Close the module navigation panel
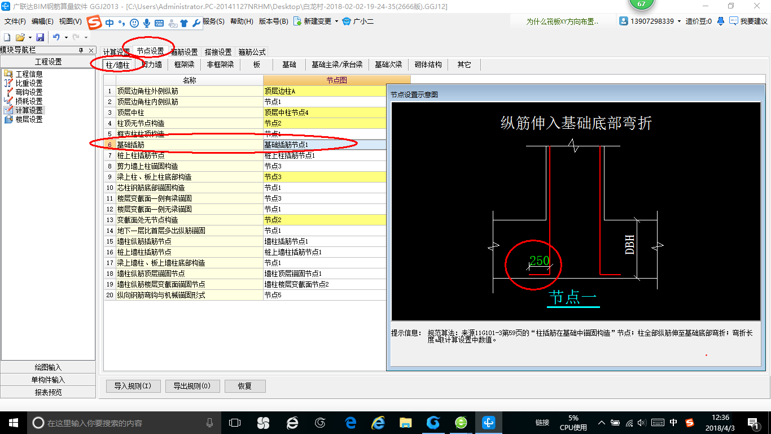The height and width of the screenshot is (434, 771). point(91,50)
